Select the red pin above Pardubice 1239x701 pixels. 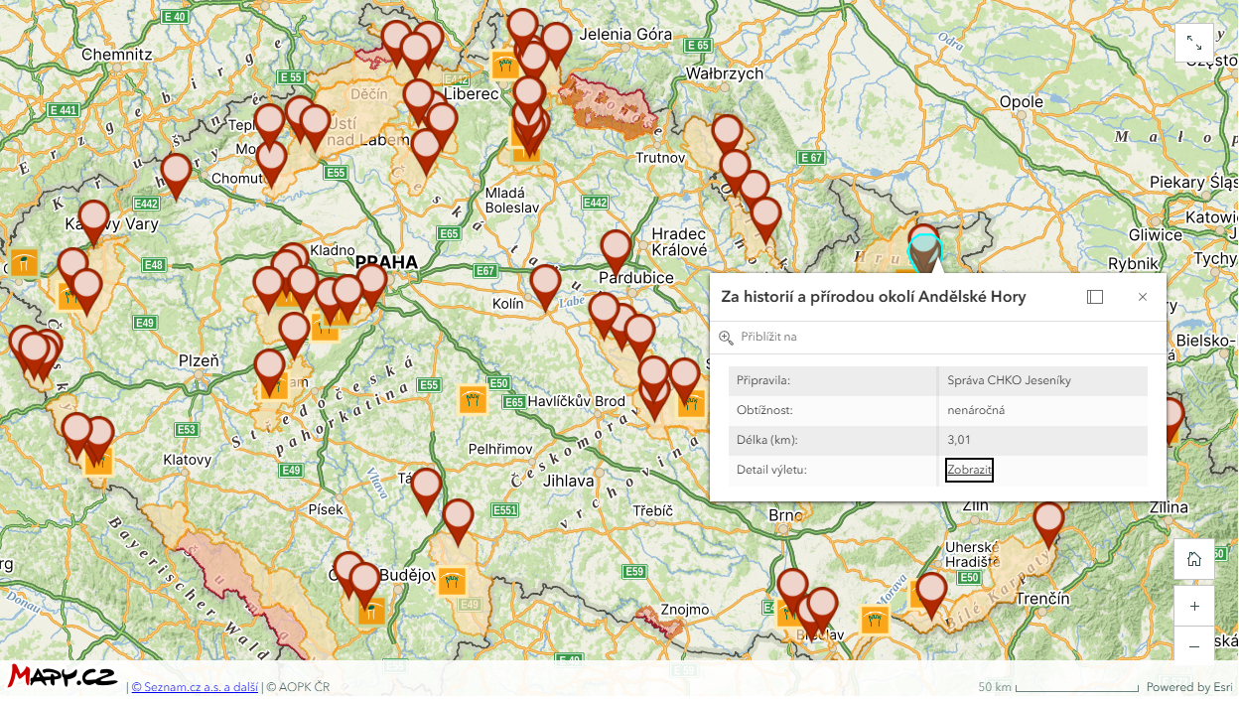click(x=616, y=252)
